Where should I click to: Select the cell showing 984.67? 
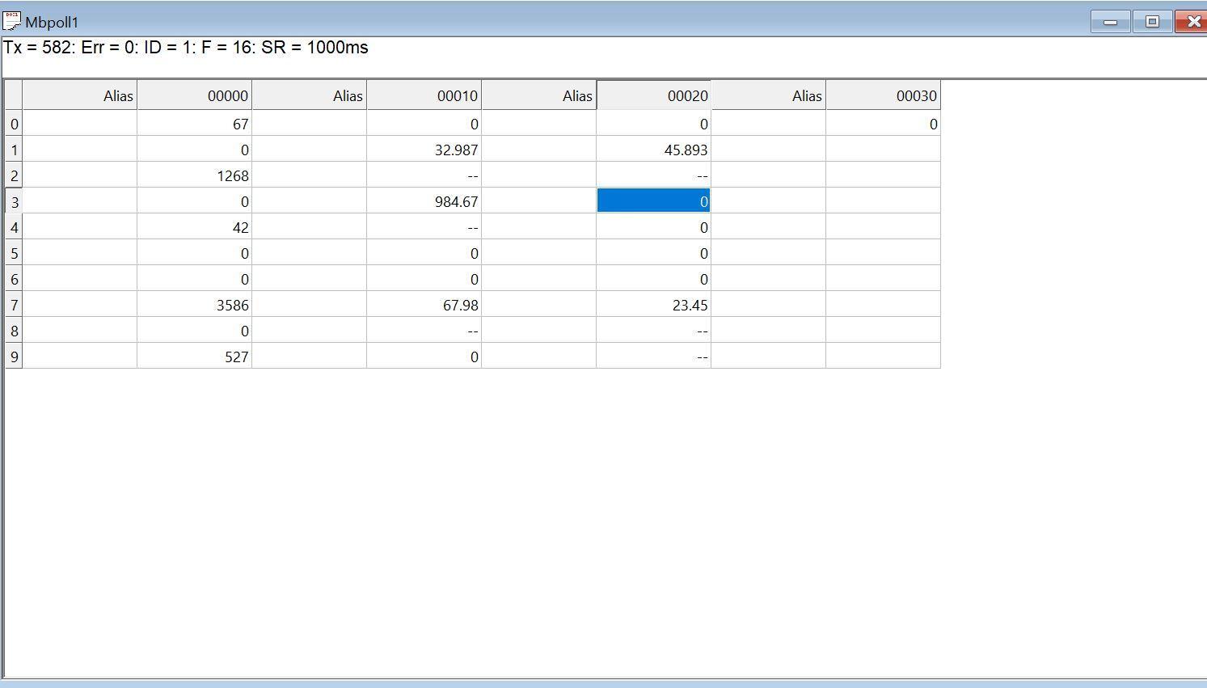pos(424,201)
